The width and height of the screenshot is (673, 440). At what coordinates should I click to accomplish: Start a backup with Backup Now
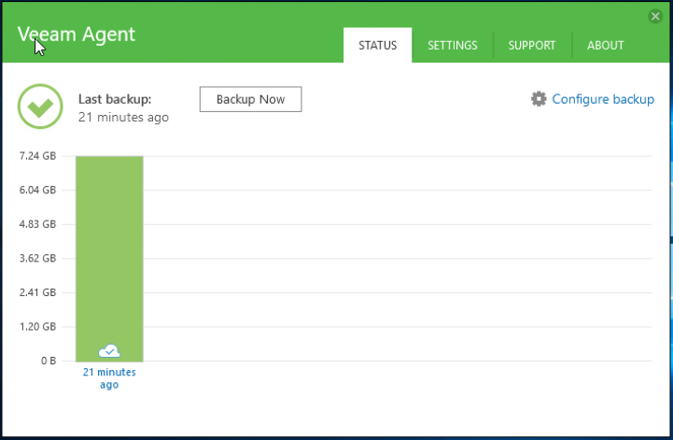pos(251,99)
